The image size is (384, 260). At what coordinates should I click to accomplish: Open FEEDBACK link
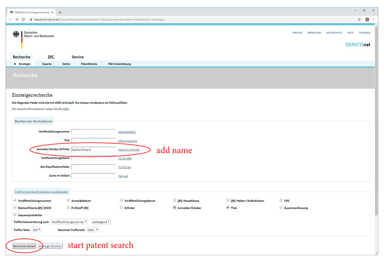(x=364, y=32)
